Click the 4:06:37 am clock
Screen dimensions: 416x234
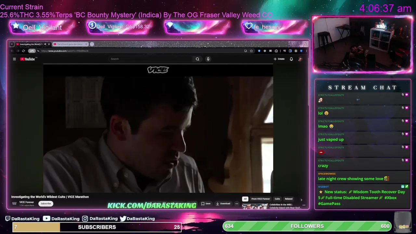pyautogui.click(x=385, y=8)
